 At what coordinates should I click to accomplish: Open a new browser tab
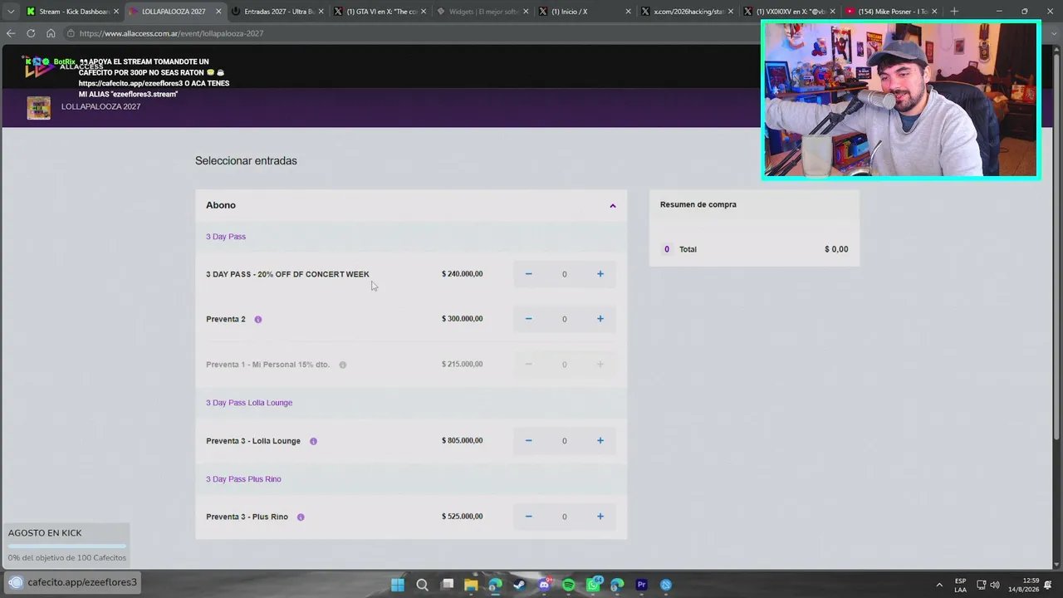click(x=954, y=12)
